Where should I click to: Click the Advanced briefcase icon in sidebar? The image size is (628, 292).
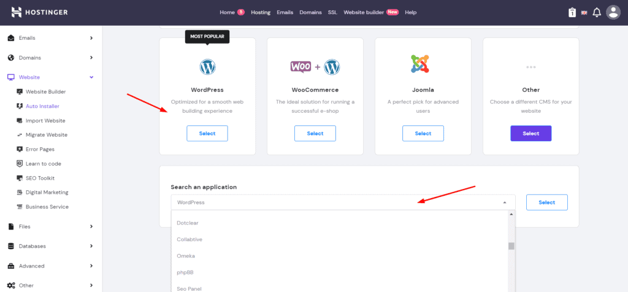tap(11, 266)
